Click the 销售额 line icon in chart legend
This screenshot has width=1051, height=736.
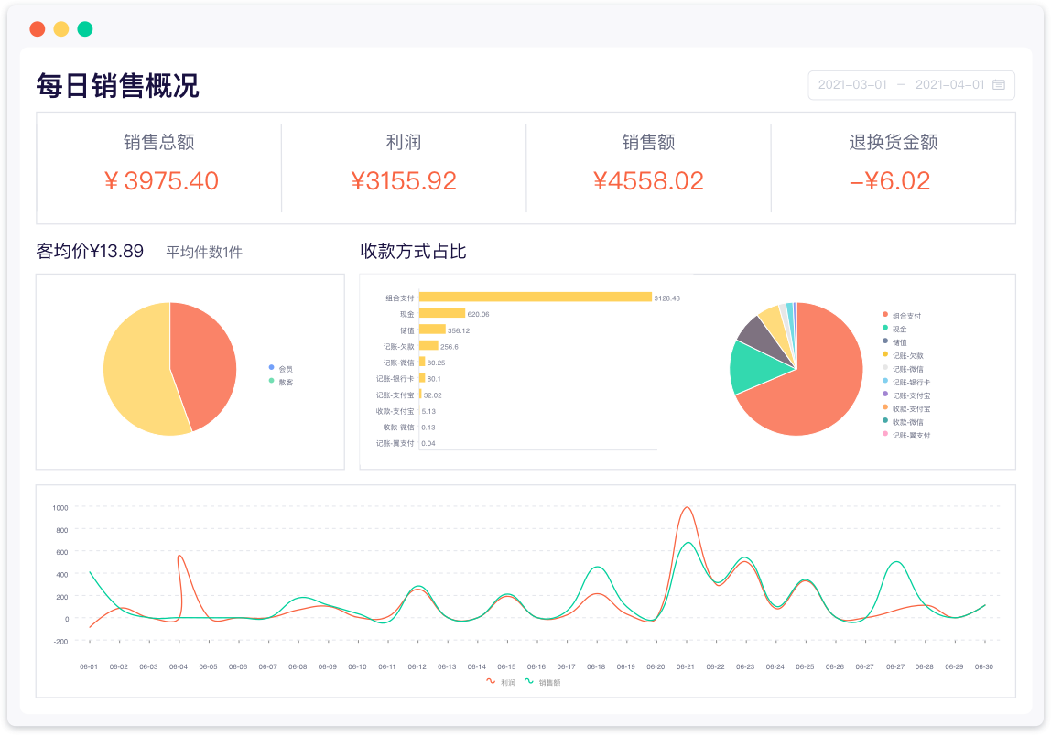point(529,682)
